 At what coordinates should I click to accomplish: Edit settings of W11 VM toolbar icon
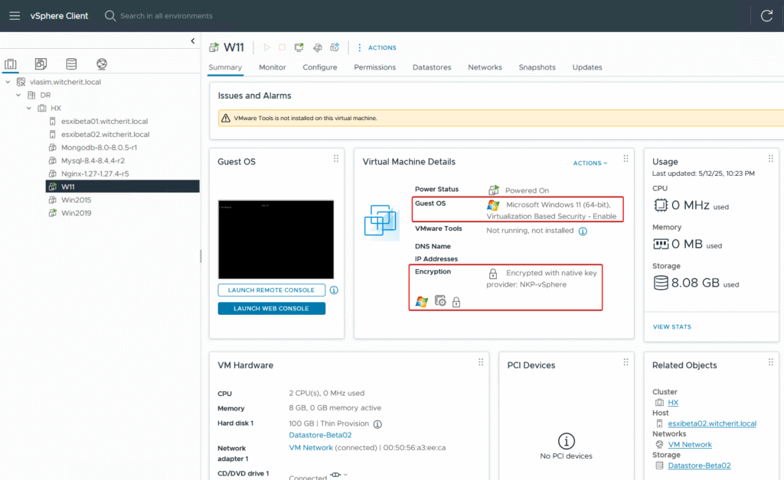pyautogui.click(x=318, y=47)
